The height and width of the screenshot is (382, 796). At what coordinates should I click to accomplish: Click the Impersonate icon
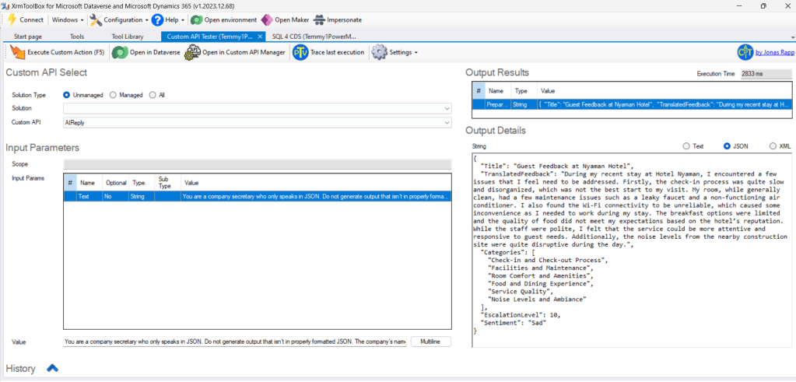(319, 19)
